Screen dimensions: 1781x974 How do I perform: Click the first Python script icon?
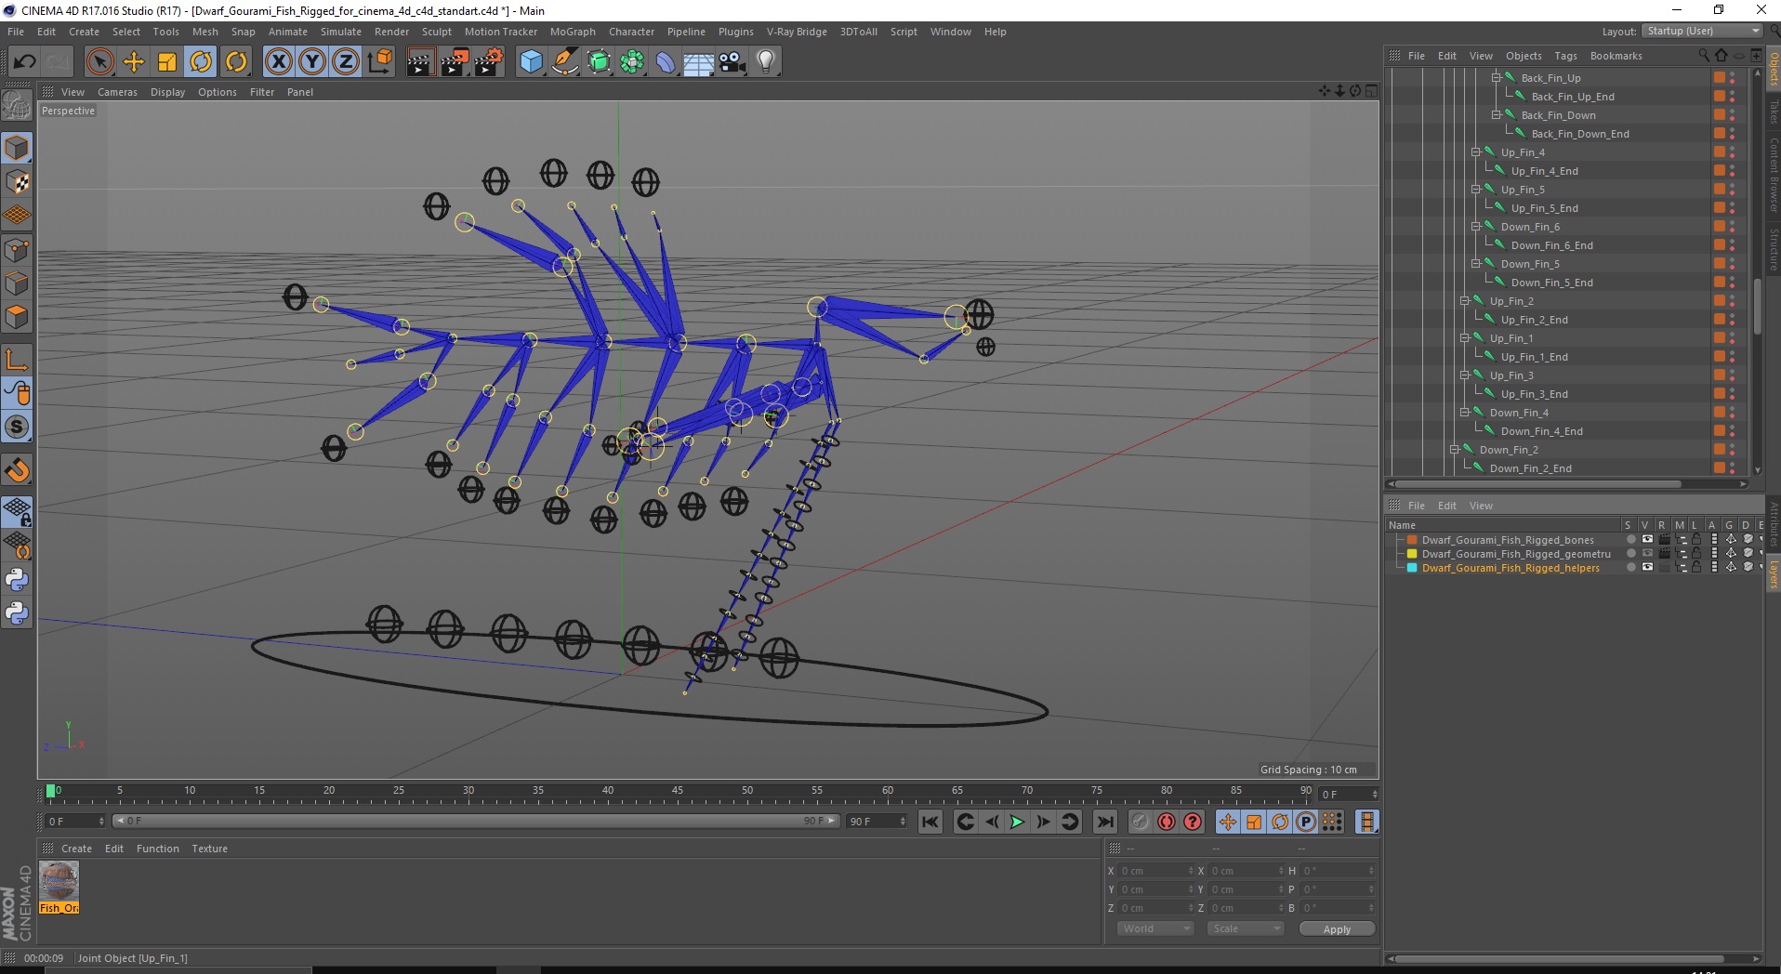17,580
